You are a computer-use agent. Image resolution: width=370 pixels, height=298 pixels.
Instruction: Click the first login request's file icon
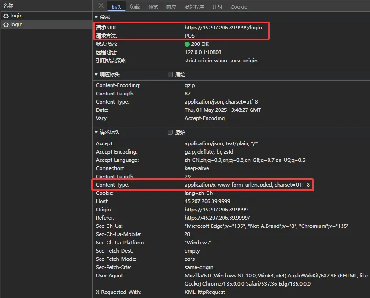point(6,16)
